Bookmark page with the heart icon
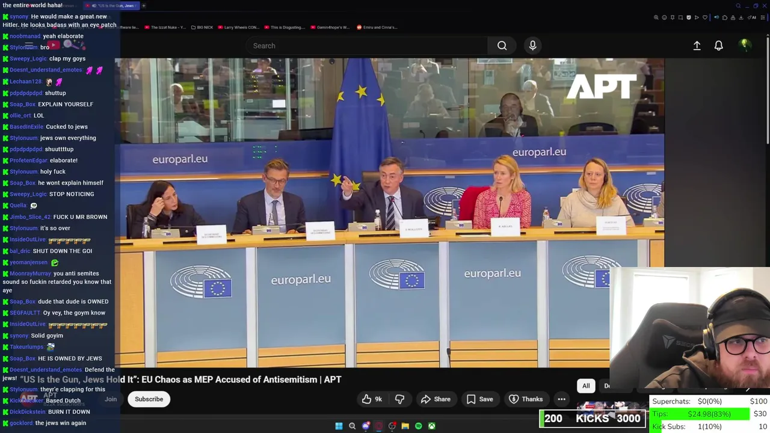Image resolution: width=770 pixels, height=433 pixels. coord(705,17)
